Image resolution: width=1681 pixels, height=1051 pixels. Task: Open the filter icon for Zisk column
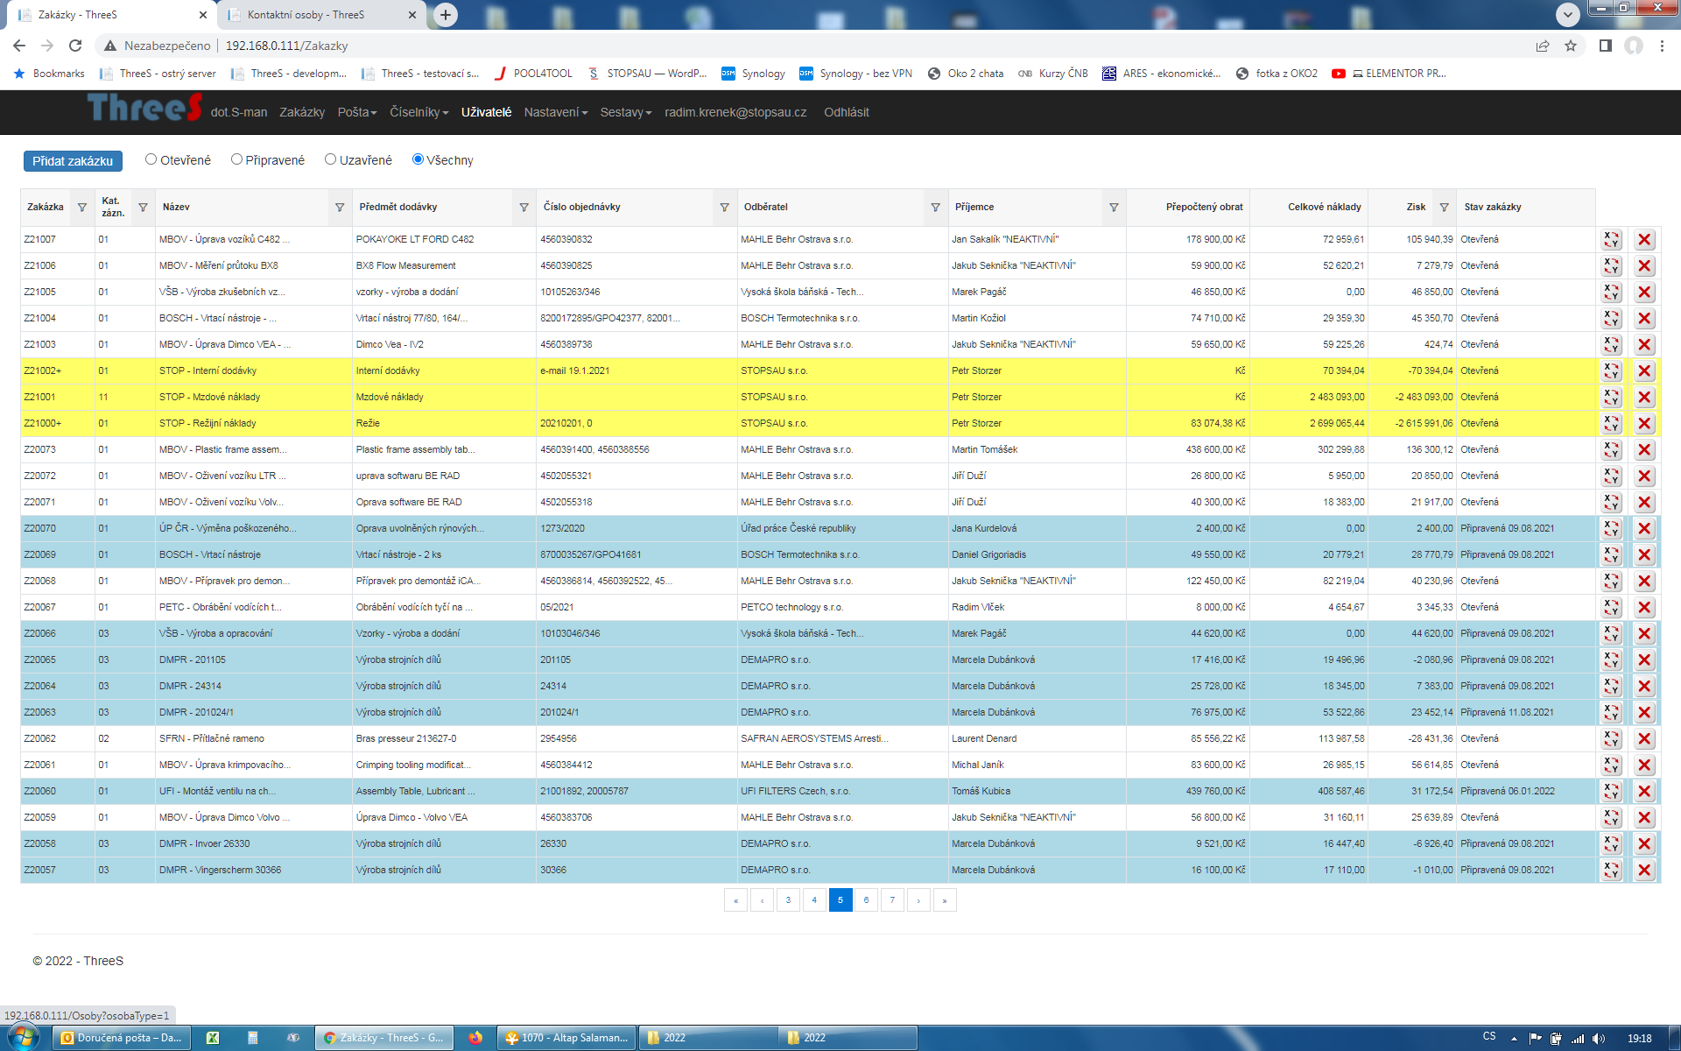click(x=1444, y=208)
